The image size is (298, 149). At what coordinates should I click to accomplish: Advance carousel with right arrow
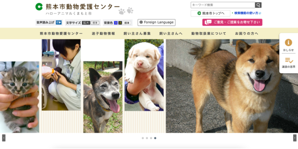(x=295, y=138)
